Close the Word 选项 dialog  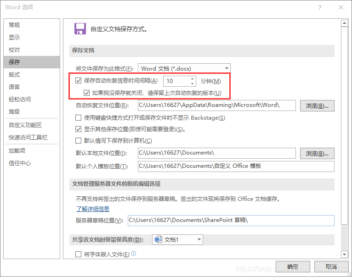pos(341,7)
